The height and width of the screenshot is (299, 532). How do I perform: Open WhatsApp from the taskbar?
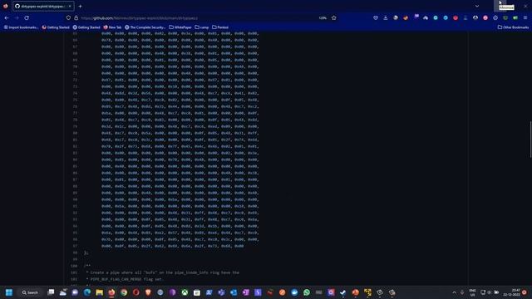307,292
